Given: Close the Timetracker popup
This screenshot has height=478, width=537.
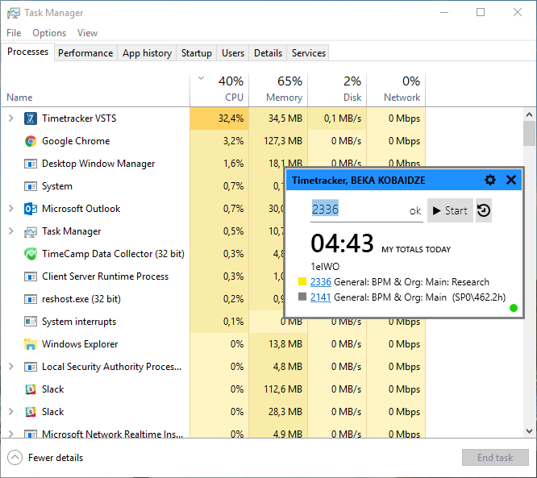Looking at the screenshot, I should [511, 180].
